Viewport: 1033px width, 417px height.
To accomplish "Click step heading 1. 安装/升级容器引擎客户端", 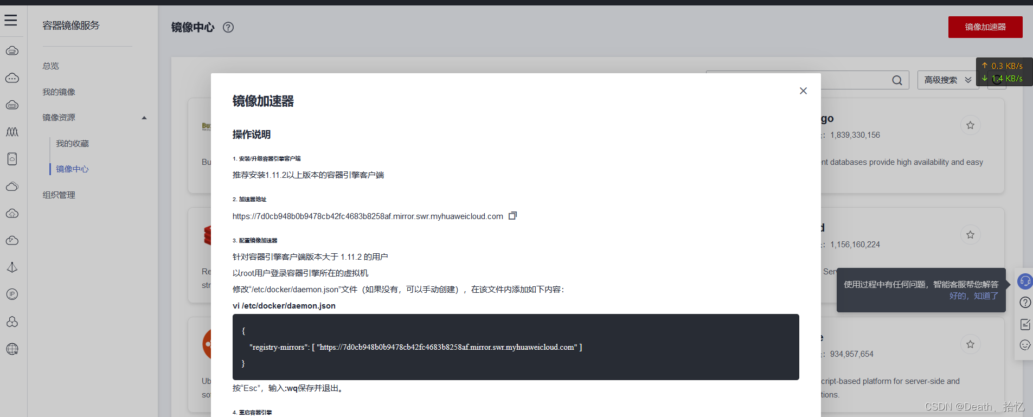I will (266, 159).
